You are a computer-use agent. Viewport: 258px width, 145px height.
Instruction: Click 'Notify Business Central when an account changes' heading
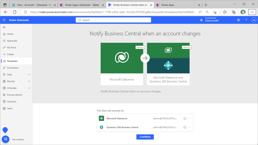[x=145, y=33]
